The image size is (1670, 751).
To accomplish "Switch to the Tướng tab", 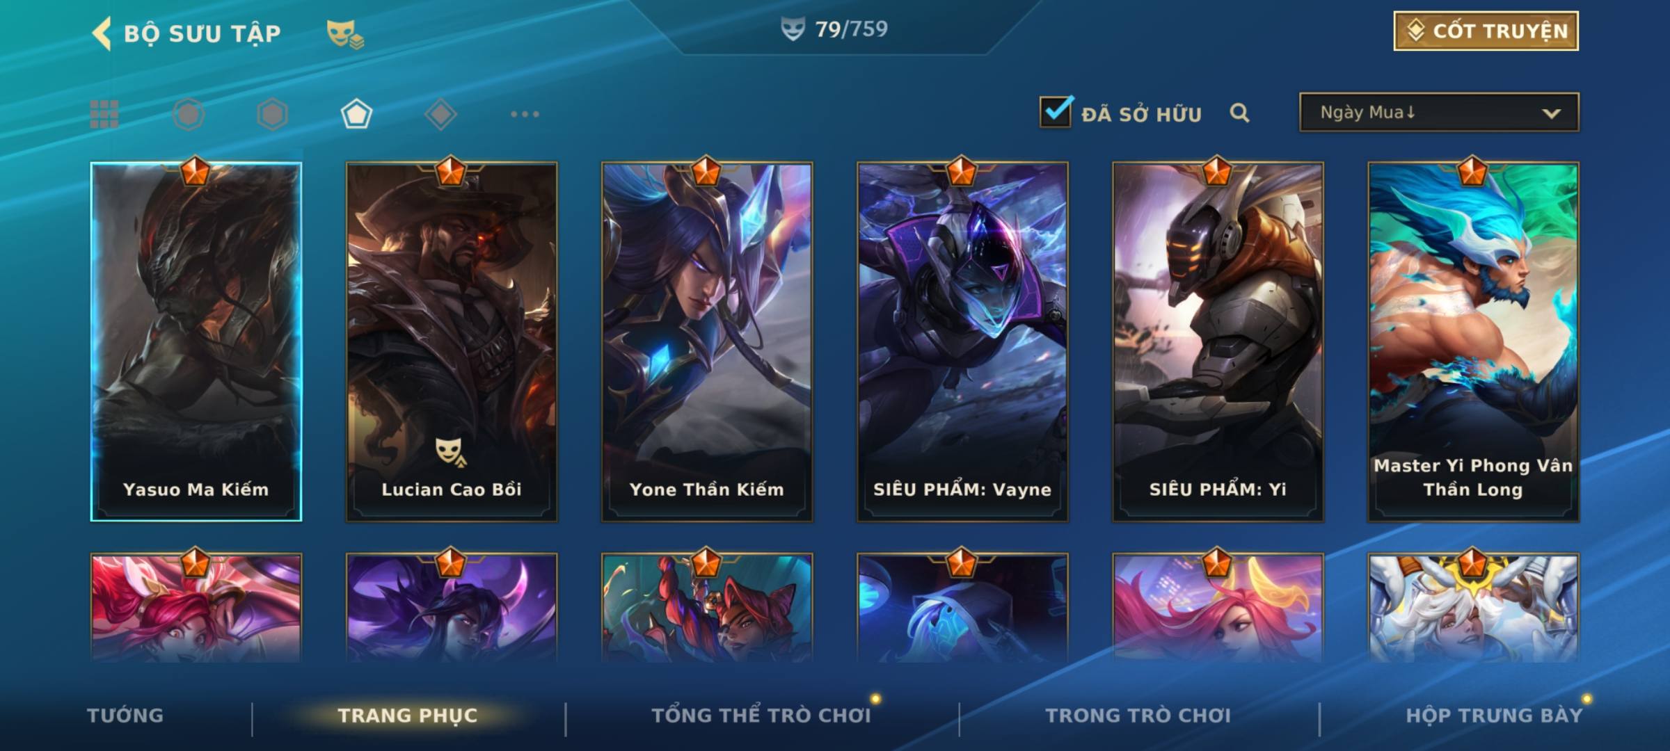I will 125,715.
